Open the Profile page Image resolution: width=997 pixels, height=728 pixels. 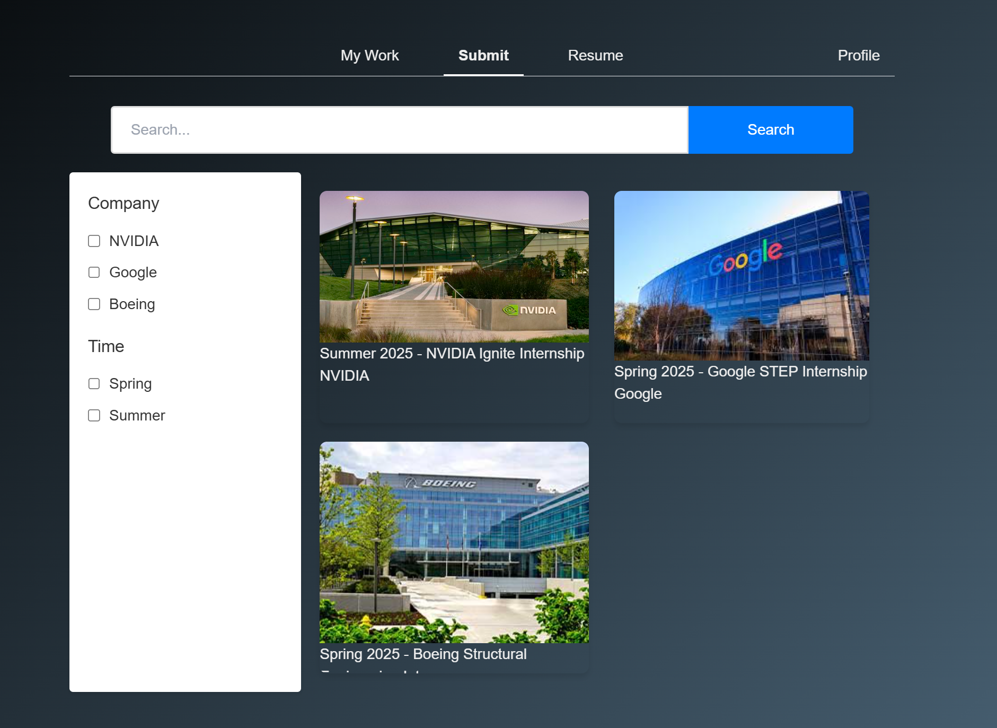[x=859, y=55]
